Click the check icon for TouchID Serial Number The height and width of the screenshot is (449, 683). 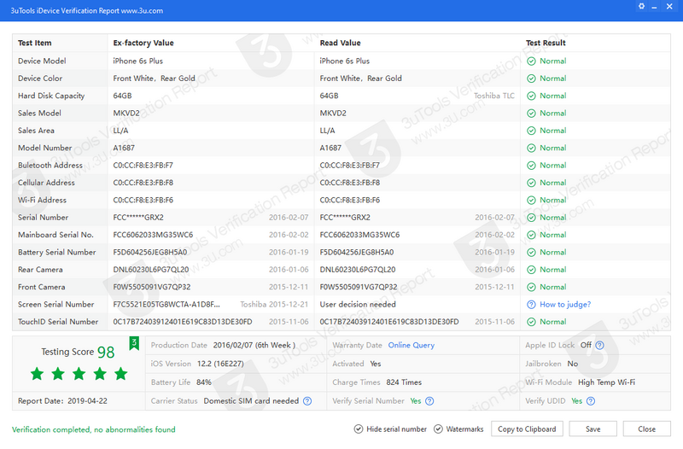pyautogui.click(x=531, y=322)
